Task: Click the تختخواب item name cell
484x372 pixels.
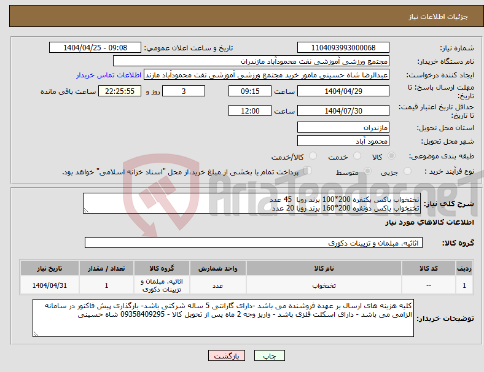Action: 324,285
